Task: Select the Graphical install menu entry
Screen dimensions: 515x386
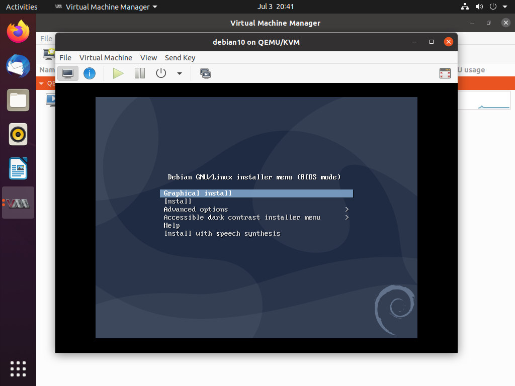Action: point(197,193)
